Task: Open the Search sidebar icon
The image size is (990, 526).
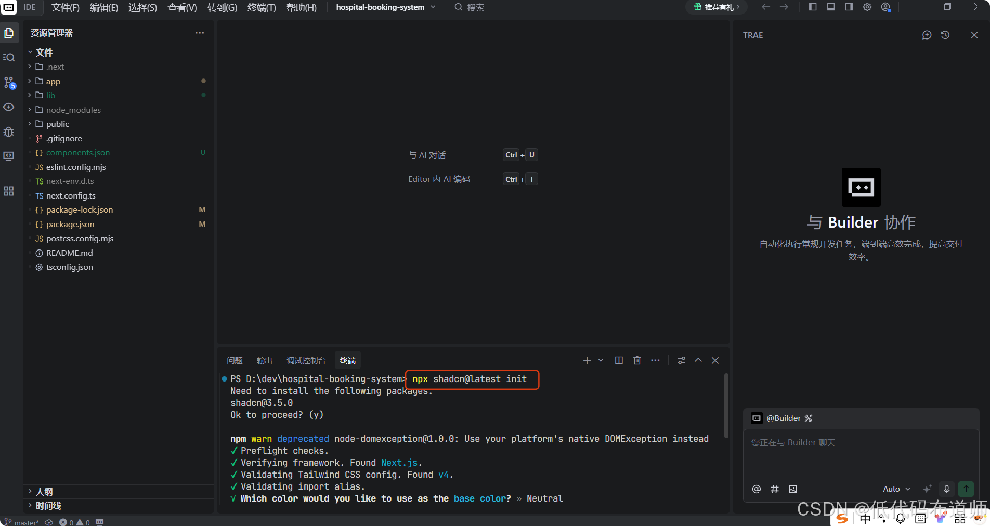Action: coord(9,57)
